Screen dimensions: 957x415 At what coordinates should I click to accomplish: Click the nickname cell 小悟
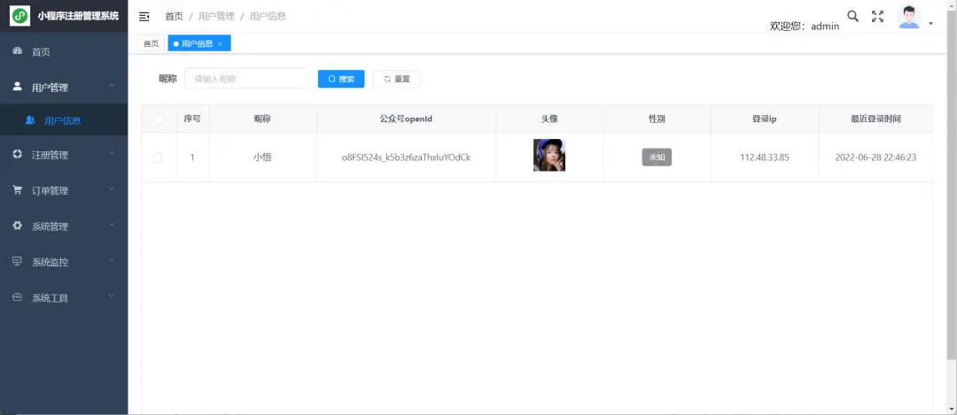click(x=262, y=158)
